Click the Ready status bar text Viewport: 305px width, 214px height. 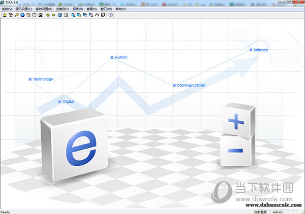(x=5, y=212)
